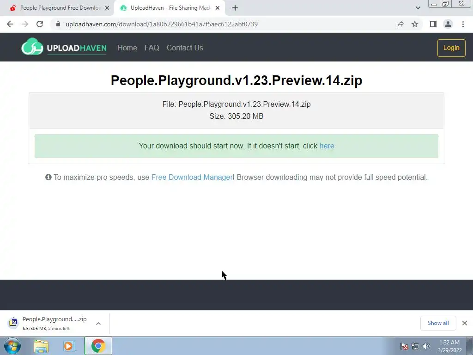Open the browser side panel icon
473x355 pixels.
coord(433,24)
